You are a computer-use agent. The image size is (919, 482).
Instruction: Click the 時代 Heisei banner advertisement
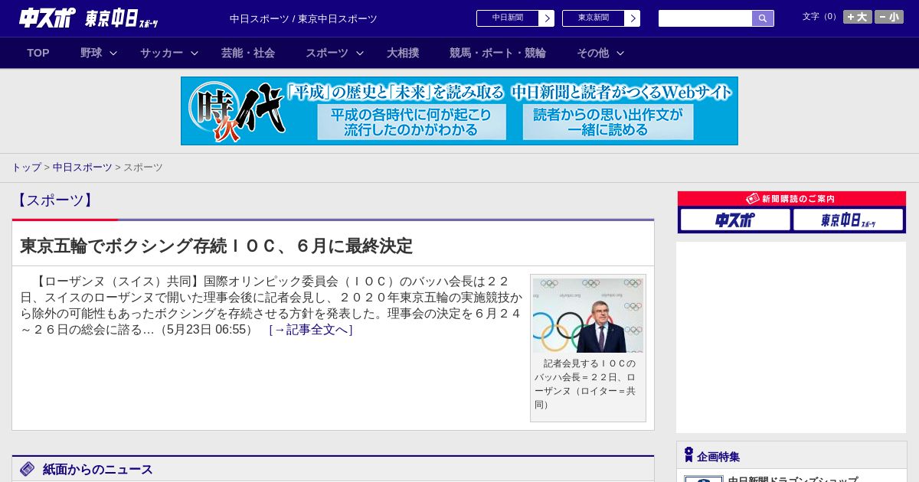click(x=459, y=111)
